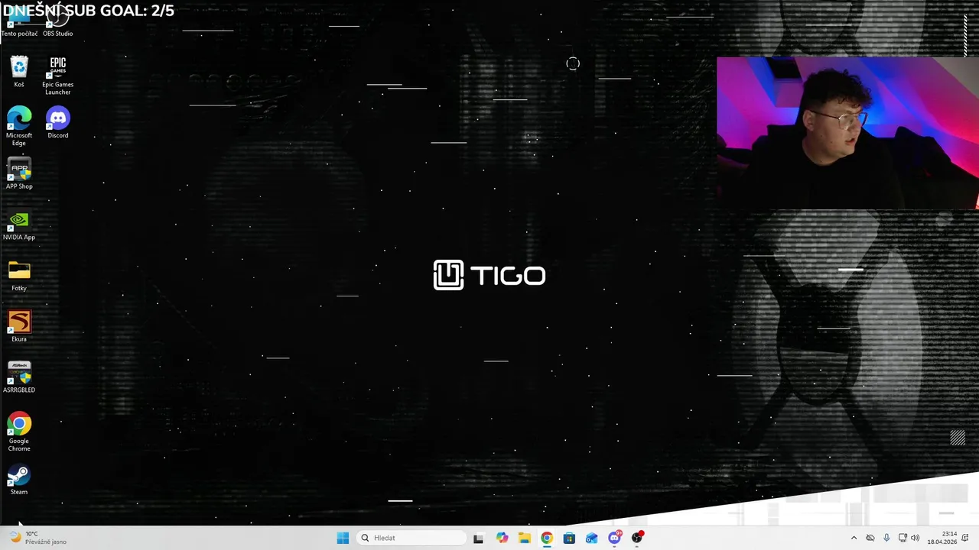
Task: Select the Koš recycle bin icon
Action: [19, 72]
